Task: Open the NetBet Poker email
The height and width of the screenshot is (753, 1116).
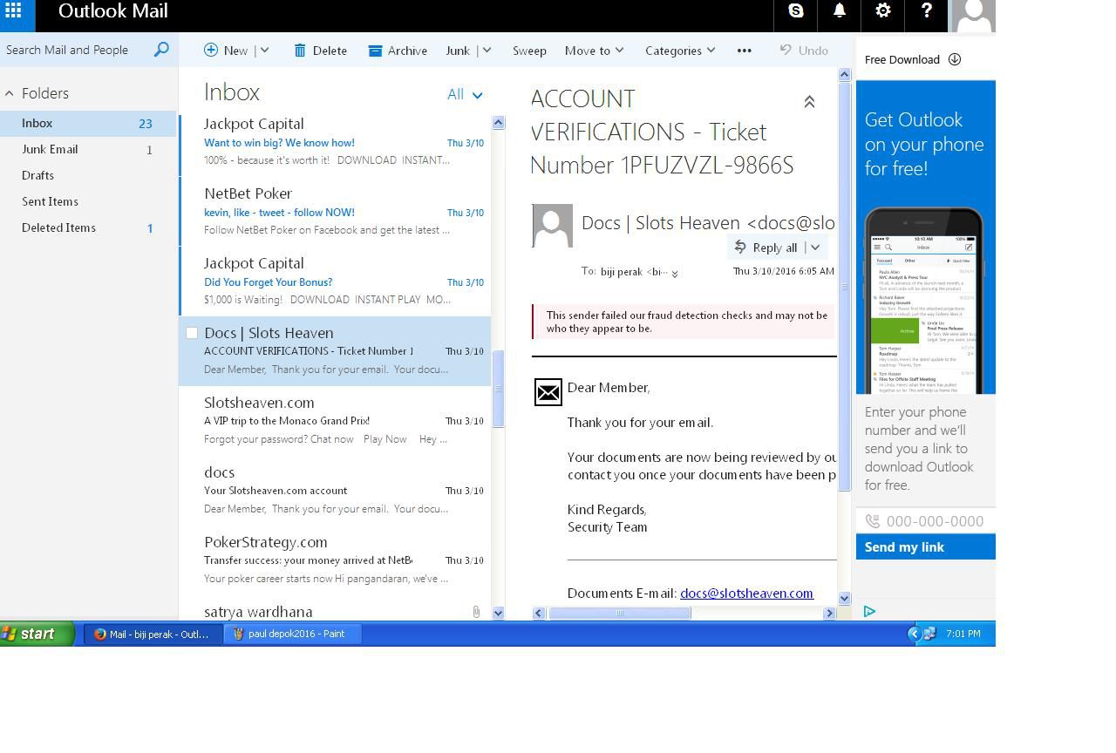Action: coord(336,212)
